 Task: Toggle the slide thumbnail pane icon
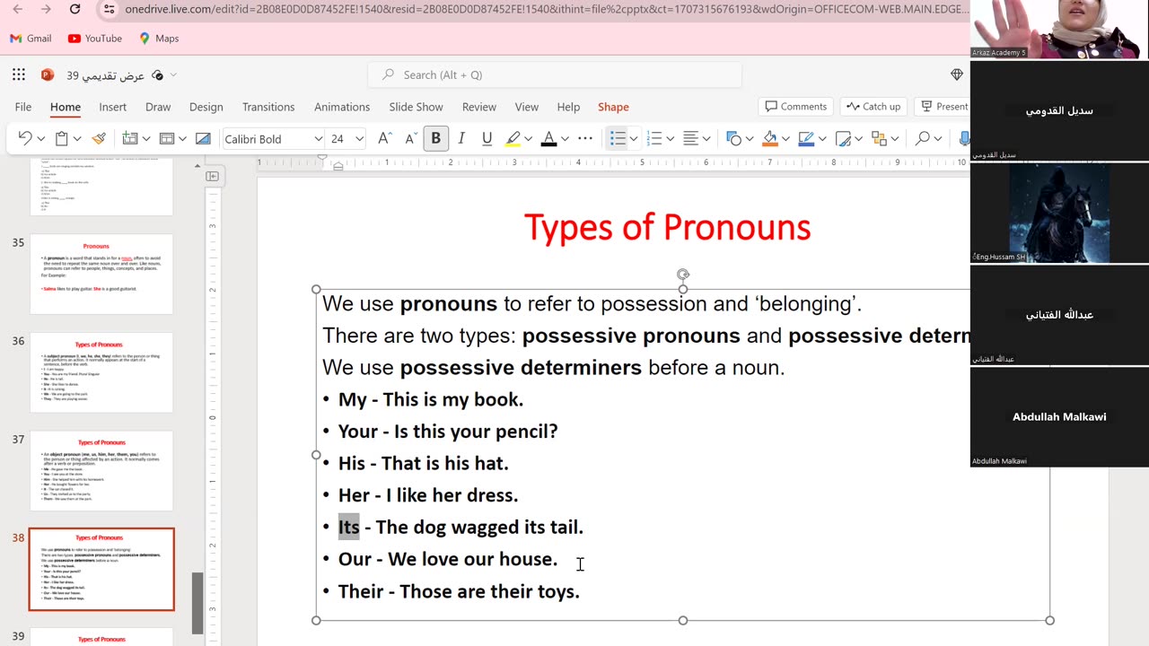click(213, 177)
